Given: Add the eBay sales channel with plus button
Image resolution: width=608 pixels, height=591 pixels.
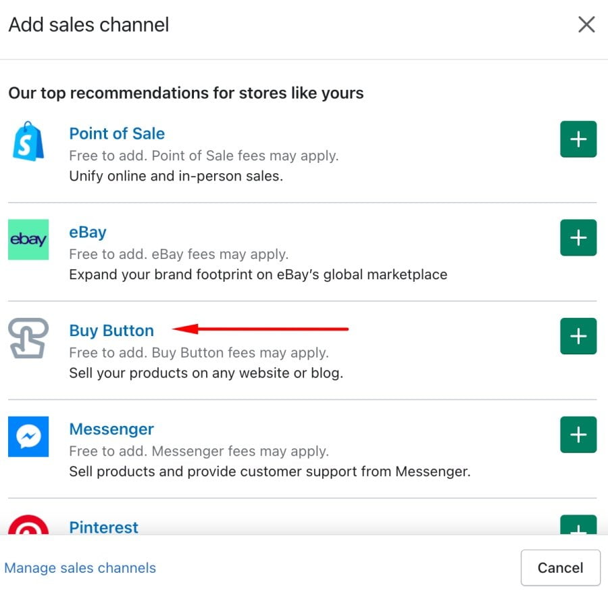Looking at the screenshot, I should click(578, 237).
